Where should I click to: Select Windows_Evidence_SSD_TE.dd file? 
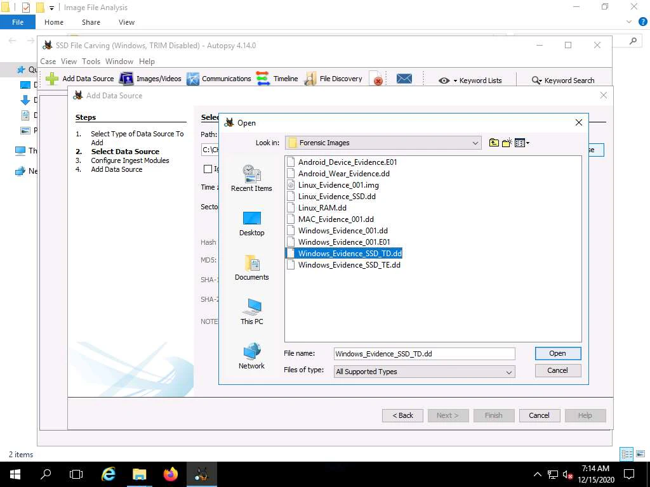pos(343,265)
